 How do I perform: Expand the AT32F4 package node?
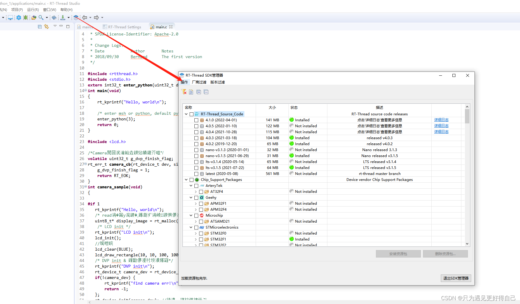[x=196, y=192]
